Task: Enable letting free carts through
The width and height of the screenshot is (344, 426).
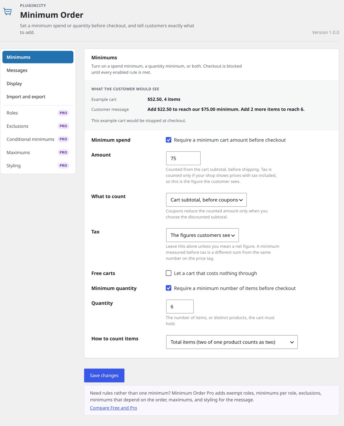Action: coord(169,273)
